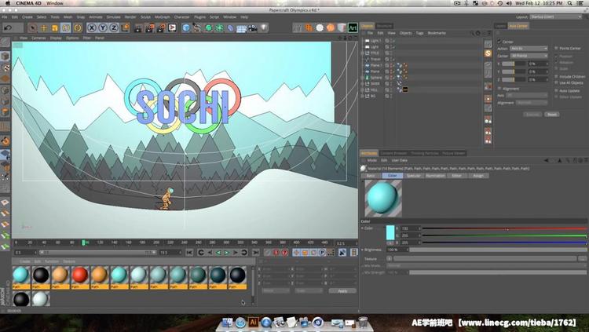Expand the TITLE null object

363,53
